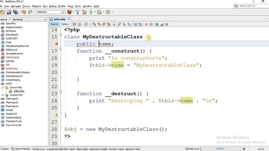The width and height of the screenshot is (269, 151).
Task: Collapse the Source Files tree node
Action: pos(3,87)
